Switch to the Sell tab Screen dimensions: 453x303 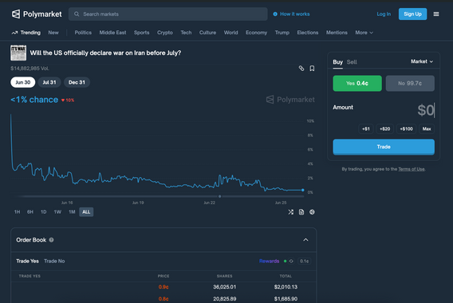pyautogui.click(x=352, y=62)
